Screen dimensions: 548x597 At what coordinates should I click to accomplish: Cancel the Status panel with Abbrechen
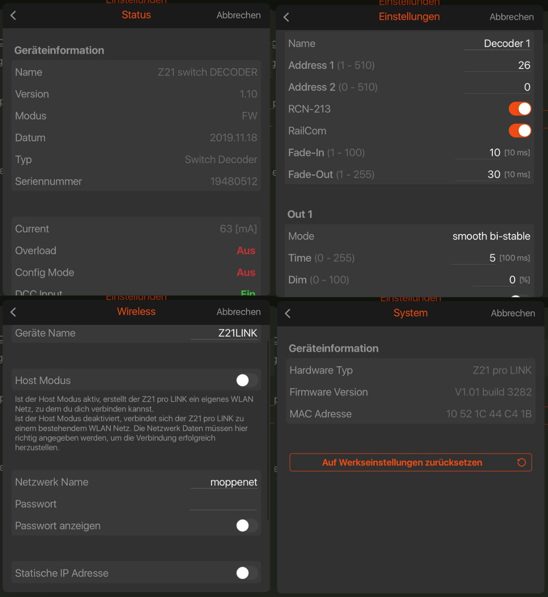coord(238,15)
